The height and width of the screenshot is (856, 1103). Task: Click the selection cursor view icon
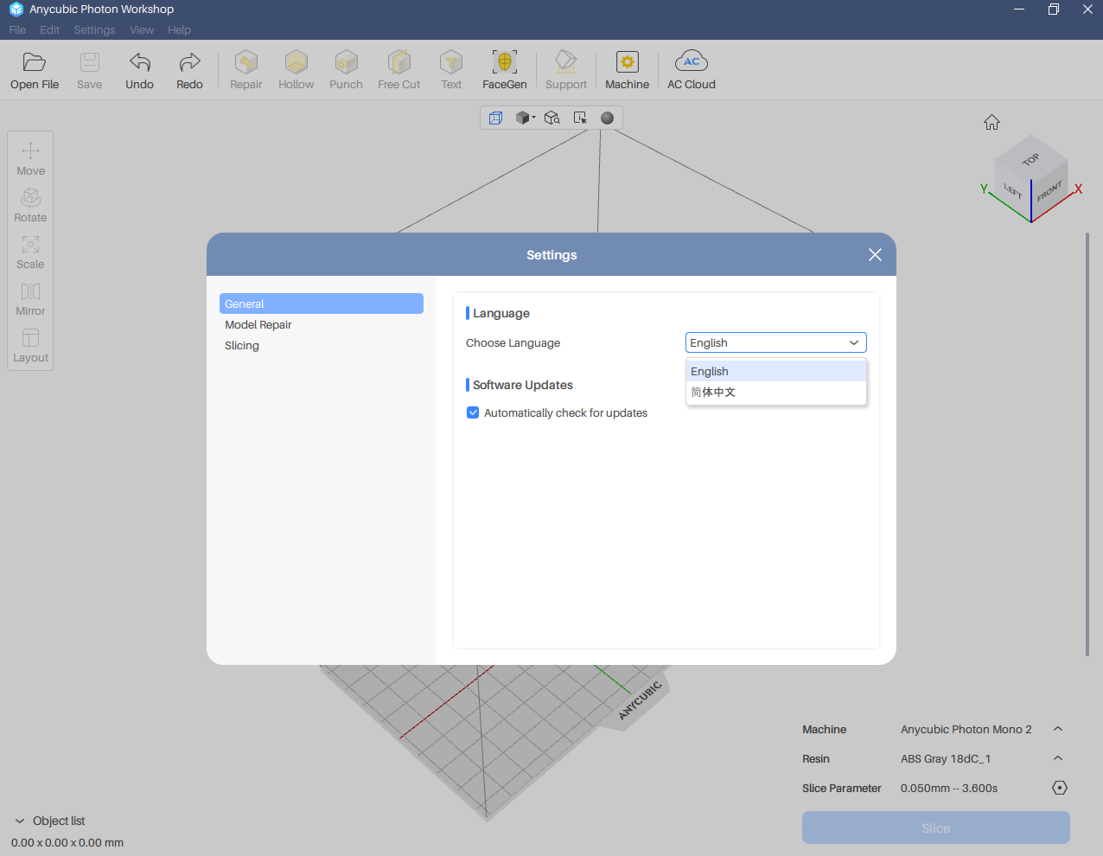[580, 118]
